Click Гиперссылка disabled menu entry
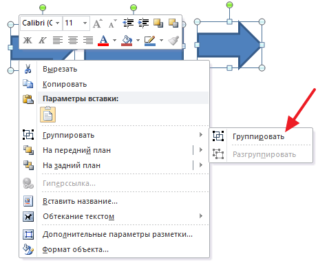318x263 pixels. pyautogui.click(x=114, y=183)
